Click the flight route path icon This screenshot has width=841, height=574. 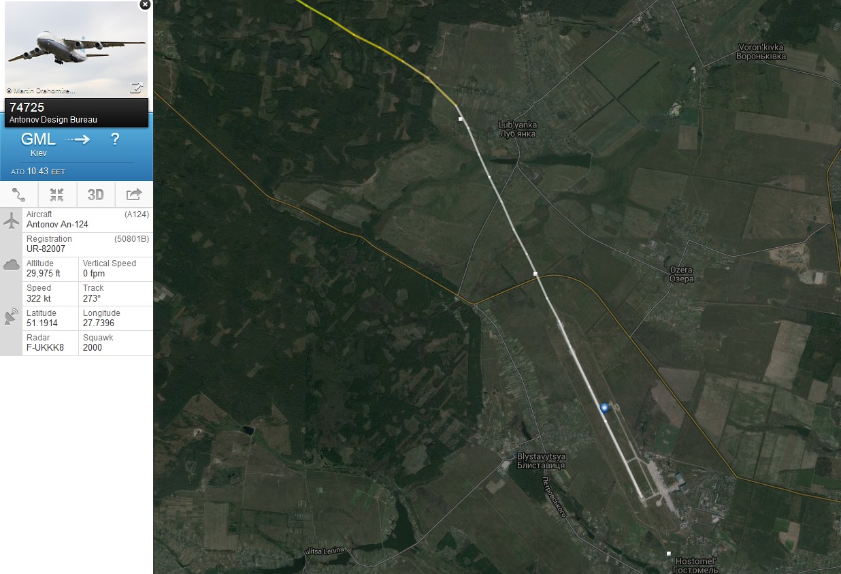click(19, 195)
